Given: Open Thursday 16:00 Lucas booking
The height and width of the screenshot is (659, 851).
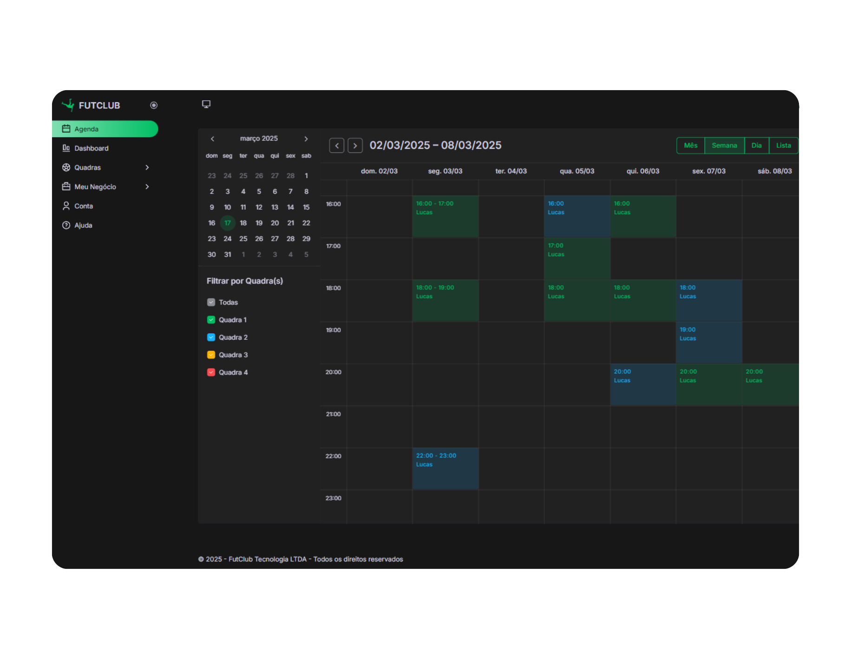Looking at the screenshot, I should [x=643, y=217].
